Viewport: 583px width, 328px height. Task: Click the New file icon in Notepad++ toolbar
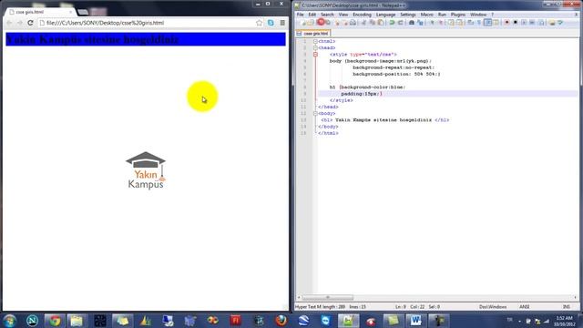coord(303,23)
